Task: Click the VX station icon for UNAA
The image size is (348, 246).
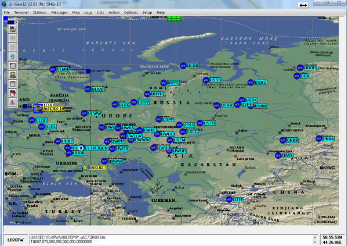Action: pyautogui.click(x=318, y=138)
